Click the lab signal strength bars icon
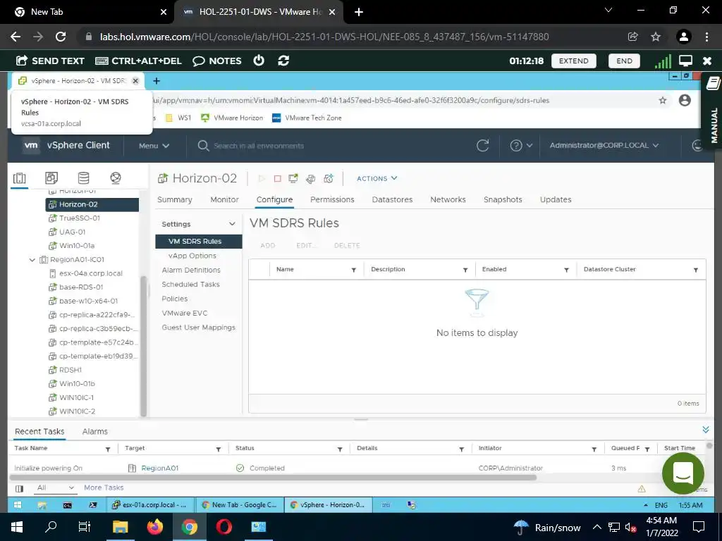722x541 pixels. pyautogui.click(x=663, y=61)
